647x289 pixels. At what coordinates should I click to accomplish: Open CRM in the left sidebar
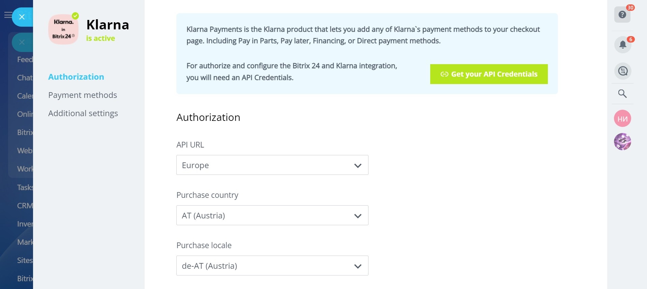click(25, 206)
